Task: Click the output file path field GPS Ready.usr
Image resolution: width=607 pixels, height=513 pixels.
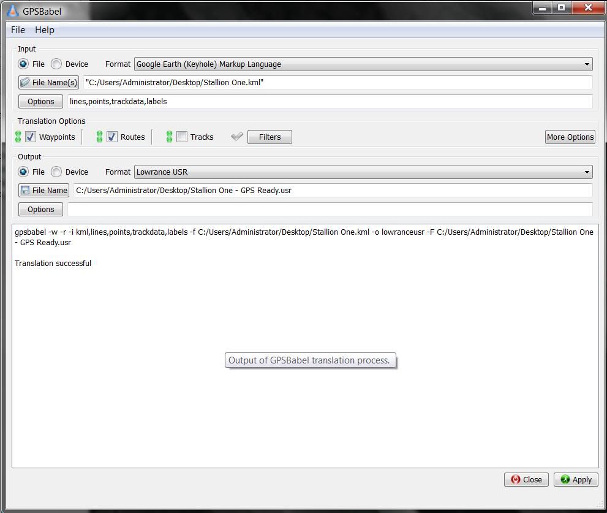Action: point(333,190)
